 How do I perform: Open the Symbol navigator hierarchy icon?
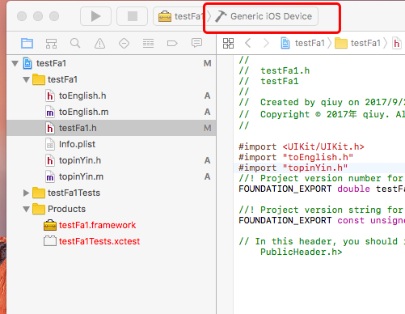[51, 43]
